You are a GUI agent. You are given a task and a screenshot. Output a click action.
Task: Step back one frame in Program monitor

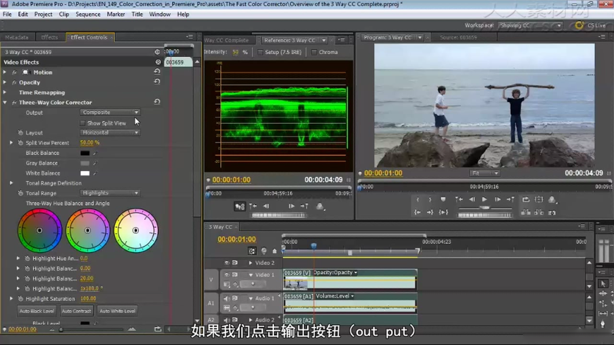(x=472, y=199)
